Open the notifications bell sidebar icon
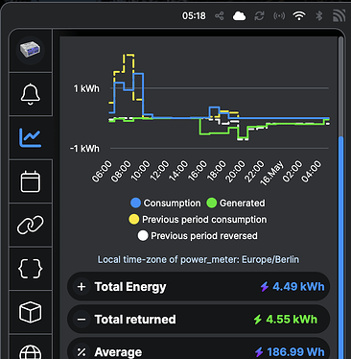 pos(31,94)
